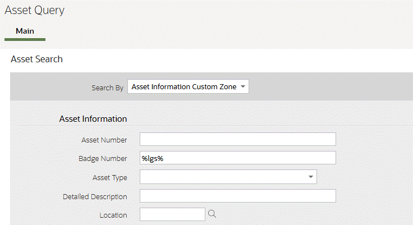413x225 pixels.
Task: Click the Search By dropdown arrow
Action: [242, 87]
